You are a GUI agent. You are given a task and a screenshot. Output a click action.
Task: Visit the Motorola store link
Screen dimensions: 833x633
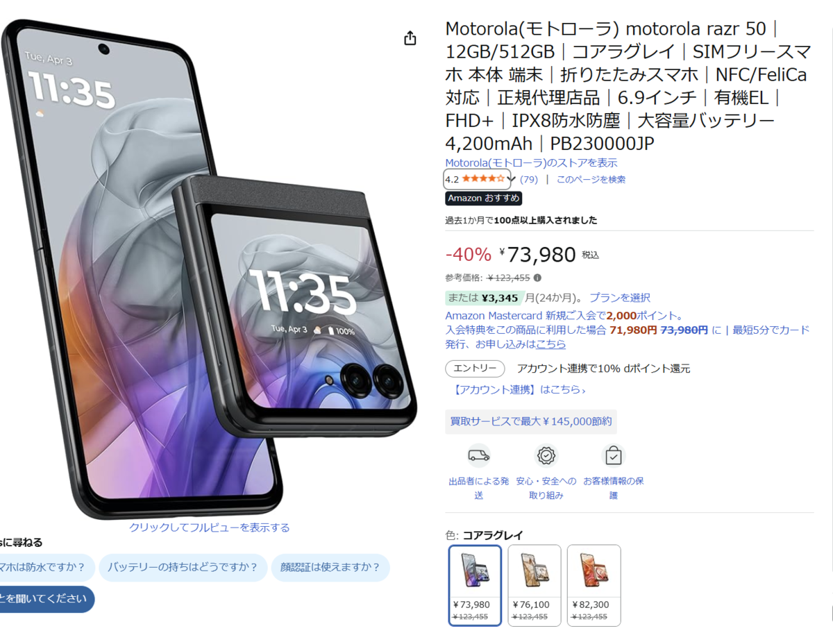(531, 163)
